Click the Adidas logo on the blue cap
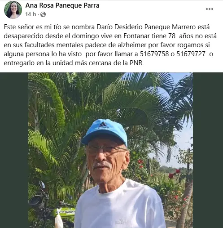 (x=103, y=125)
